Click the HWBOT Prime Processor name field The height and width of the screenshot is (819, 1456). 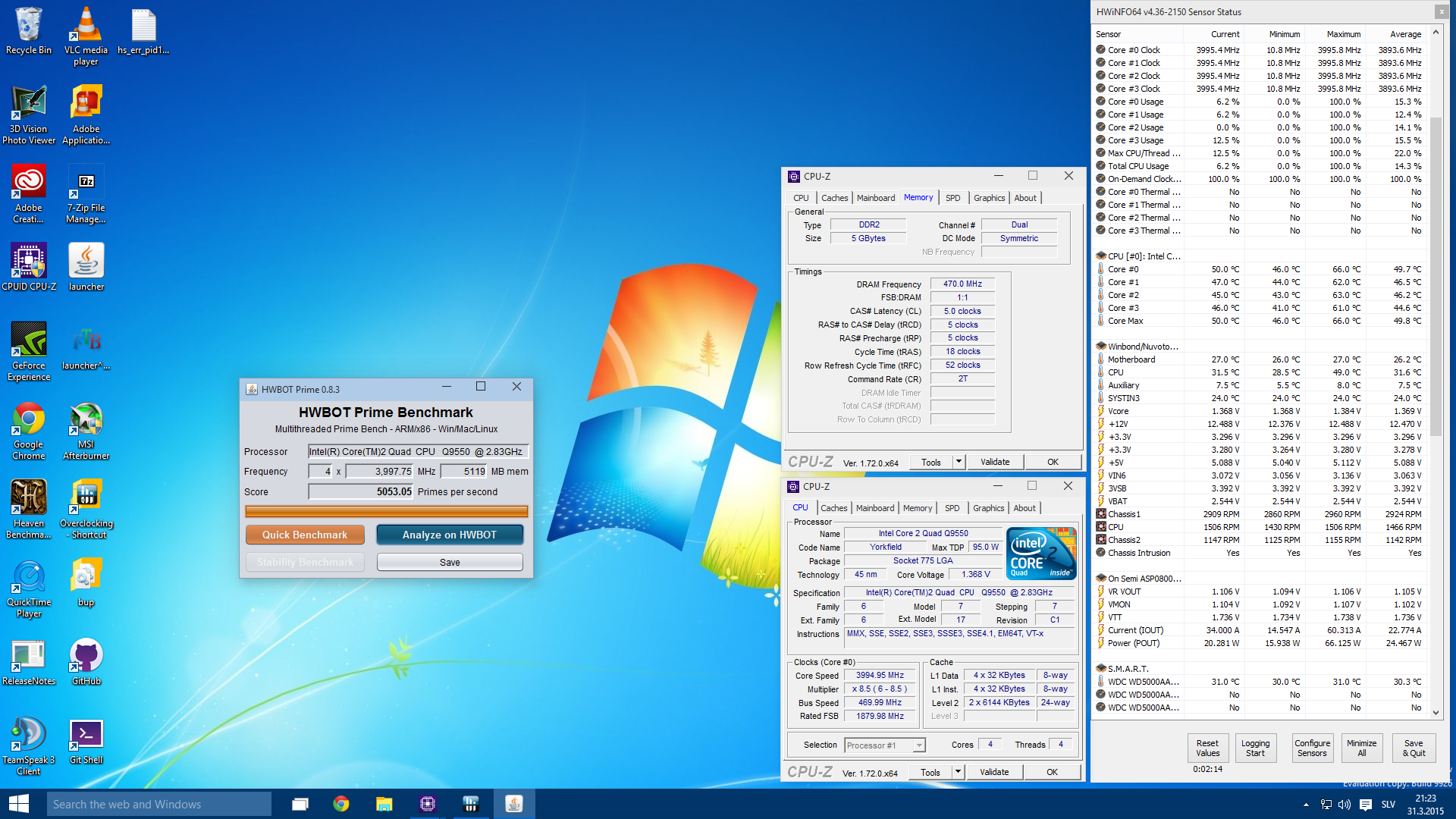click(418, 451)
